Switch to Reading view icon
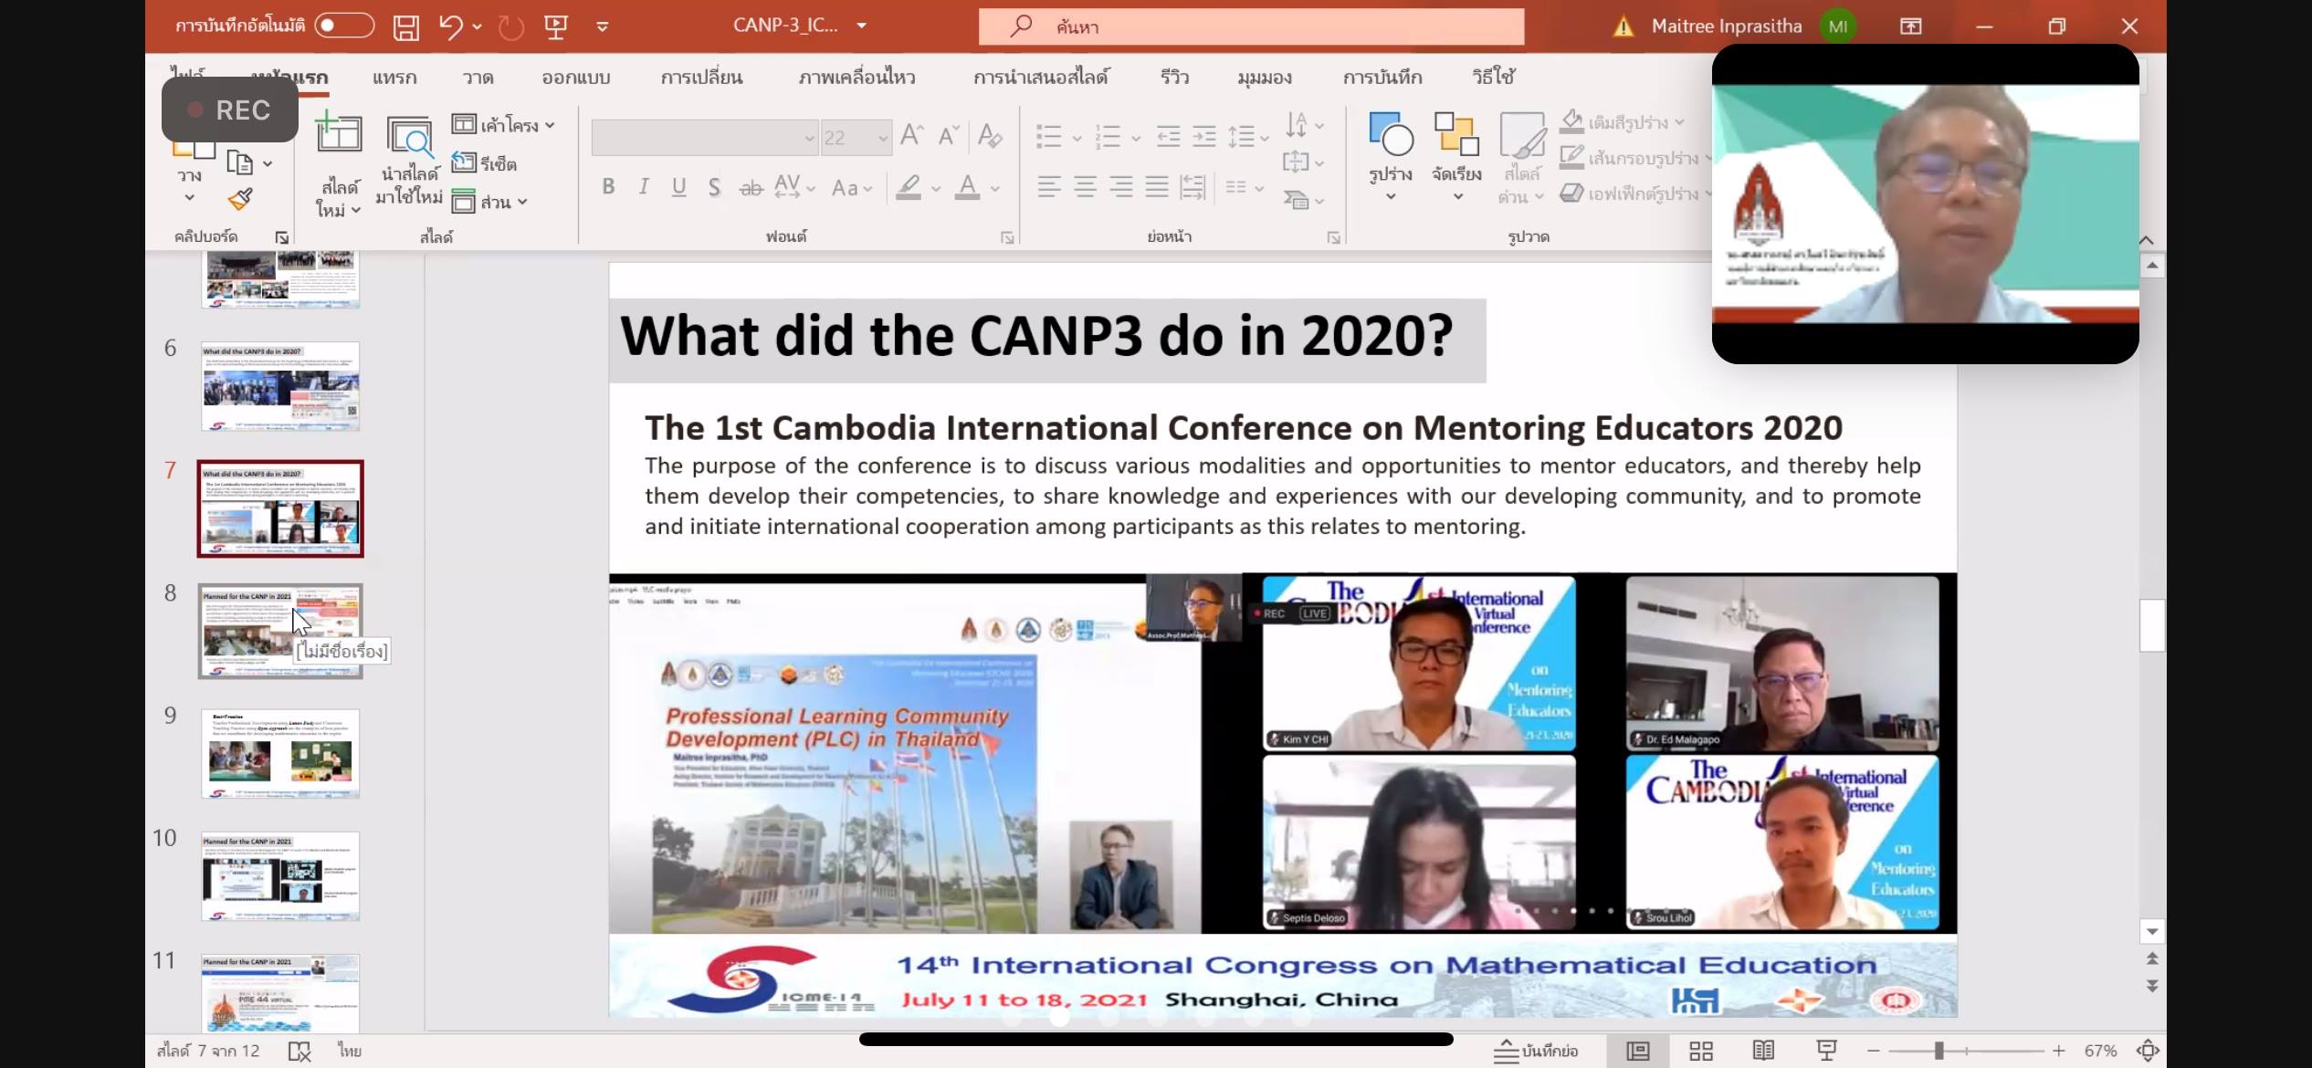 coord(1763,1051)
